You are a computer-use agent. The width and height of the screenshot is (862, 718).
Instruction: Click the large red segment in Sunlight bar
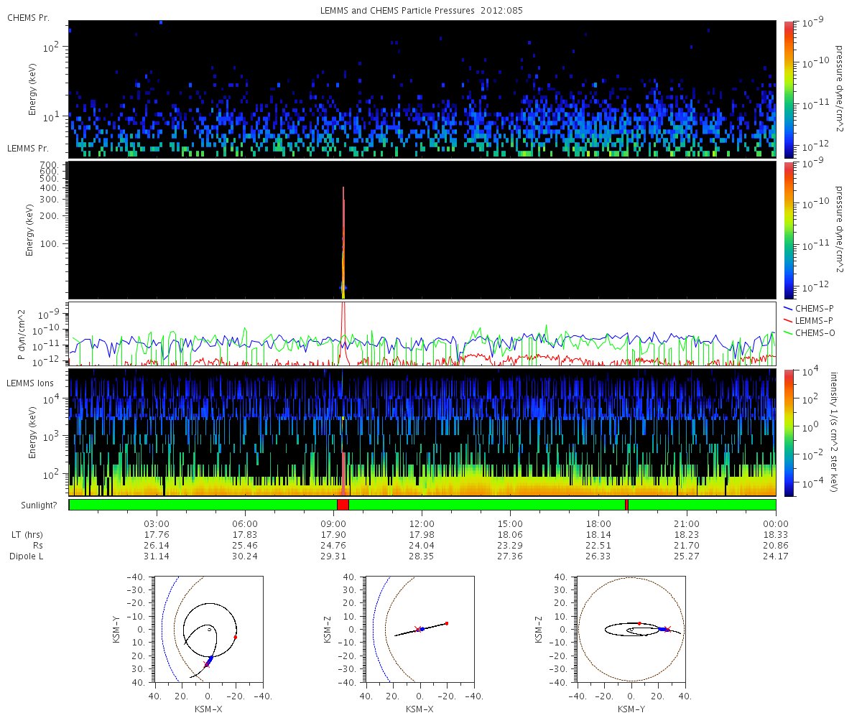[343, 505]
